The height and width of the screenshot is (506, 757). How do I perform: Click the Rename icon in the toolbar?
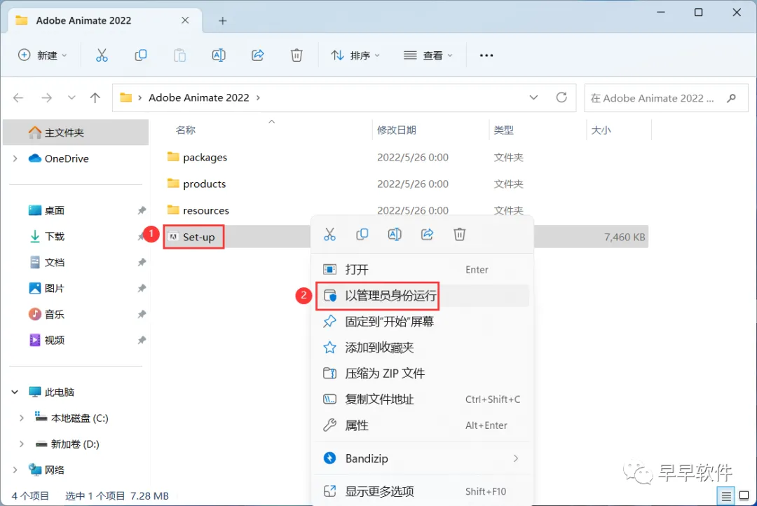point(219,55)
